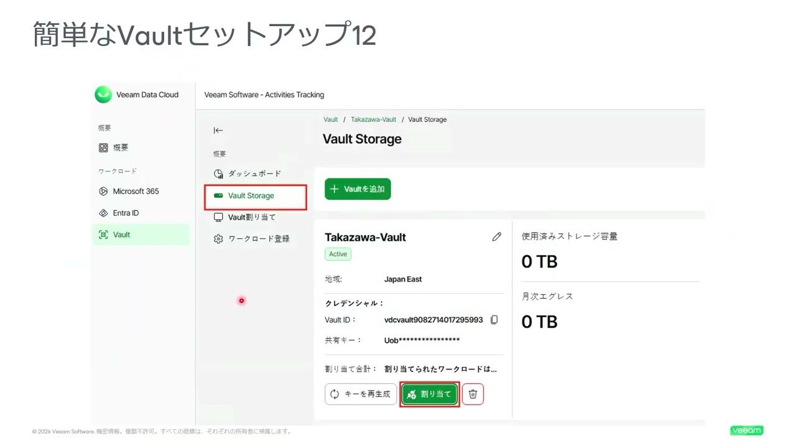Viewport: 796px width, 448px height.
Task: Click the refresh icon in キーを再生成
Action: 335,394
